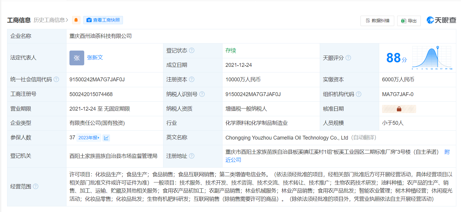Open 查看工商快照 snapshot button

click(x=103, y=20)
